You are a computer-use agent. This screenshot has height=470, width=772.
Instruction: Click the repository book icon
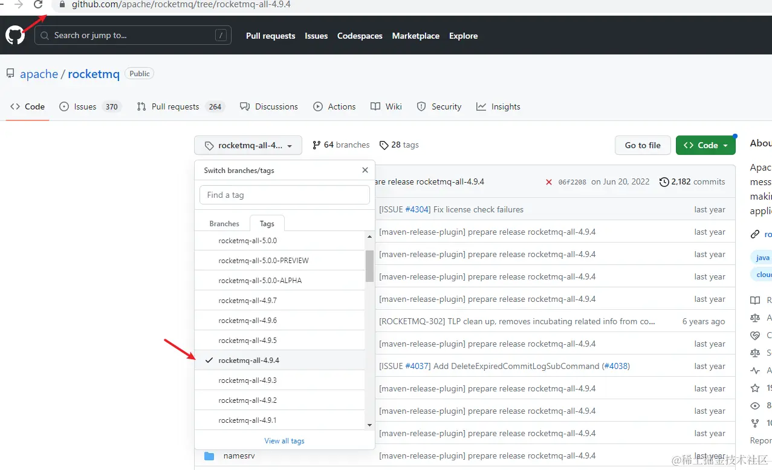pos(10,73)
